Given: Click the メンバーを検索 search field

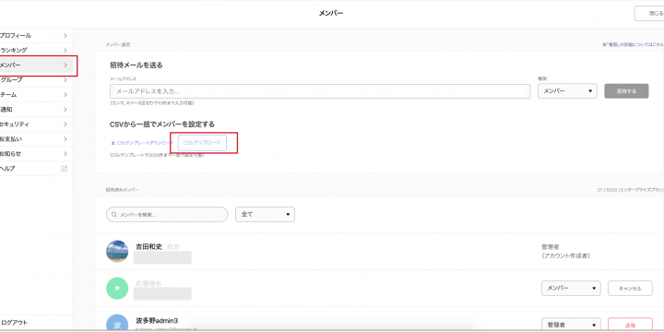Looking at the screenshot, I should pyautogui.click(x=167, y=215).
